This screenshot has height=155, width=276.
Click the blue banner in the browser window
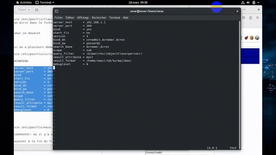pos(250,56)
